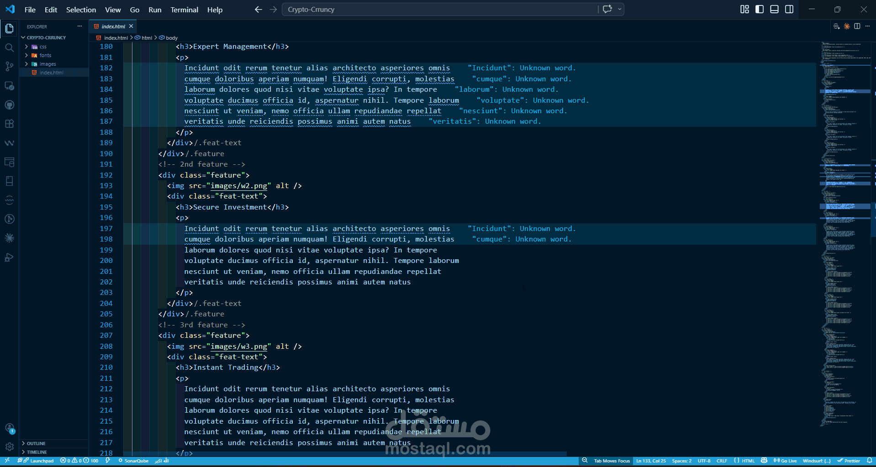This screenshot has height=467, width=876.
Task: Open the Search view in activity bar
Action: [x=9, y=47]
